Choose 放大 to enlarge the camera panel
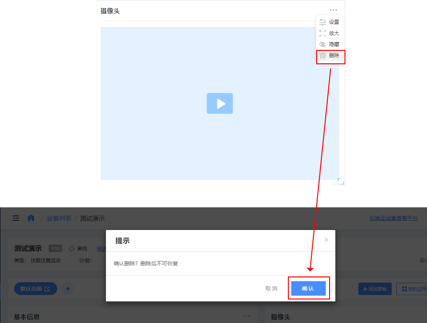Image resolution: width=427 pixels, height=323 pixels. (x=334, y=33)
